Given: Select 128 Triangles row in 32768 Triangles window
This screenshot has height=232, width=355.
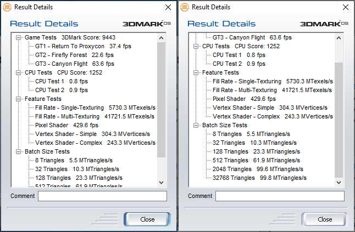Looking at the screenshot, I should point(256,151).
